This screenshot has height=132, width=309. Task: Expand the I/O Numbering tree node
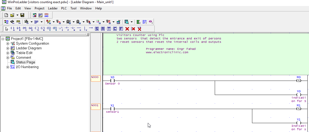[8, 67]
